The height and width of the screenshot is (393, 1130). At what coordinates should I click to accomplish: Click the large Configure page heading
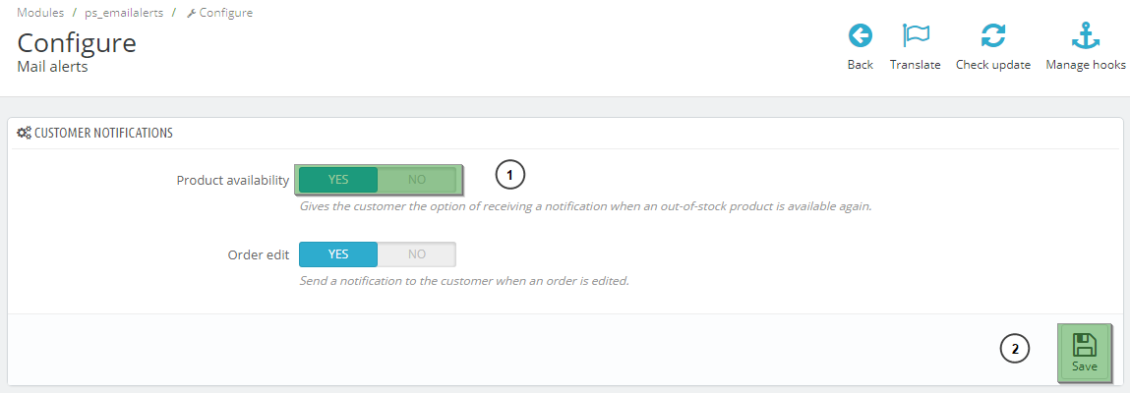point(77,43)
